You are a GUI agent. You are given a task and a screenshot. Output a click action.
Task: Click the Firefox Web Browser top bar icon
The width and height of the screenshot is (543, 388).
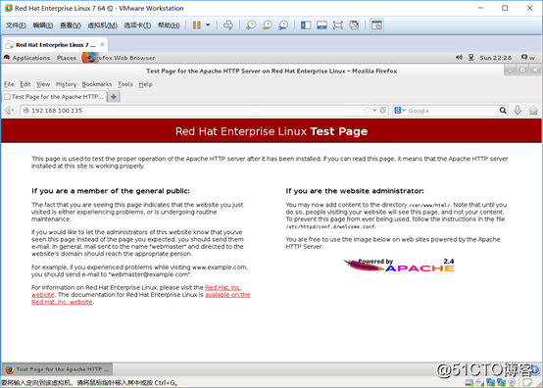90,58
